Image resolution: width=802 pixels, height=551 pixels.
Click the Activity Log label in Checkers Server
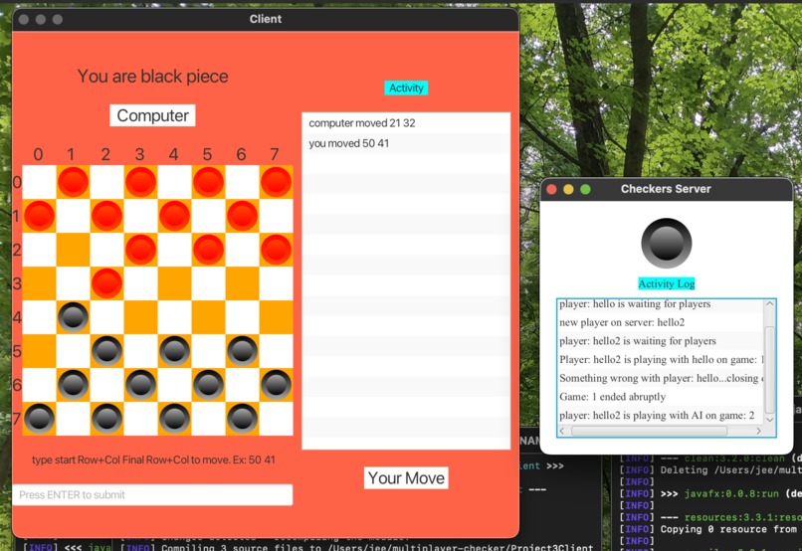coord(666,283)
